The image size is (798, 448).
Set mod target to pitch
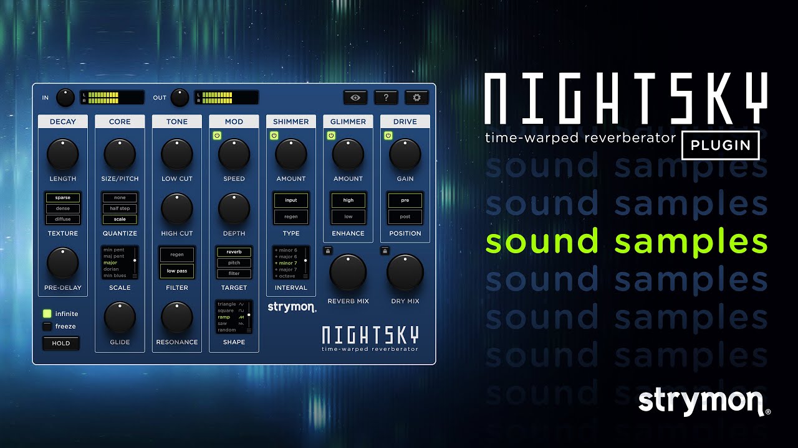(234, 263)
